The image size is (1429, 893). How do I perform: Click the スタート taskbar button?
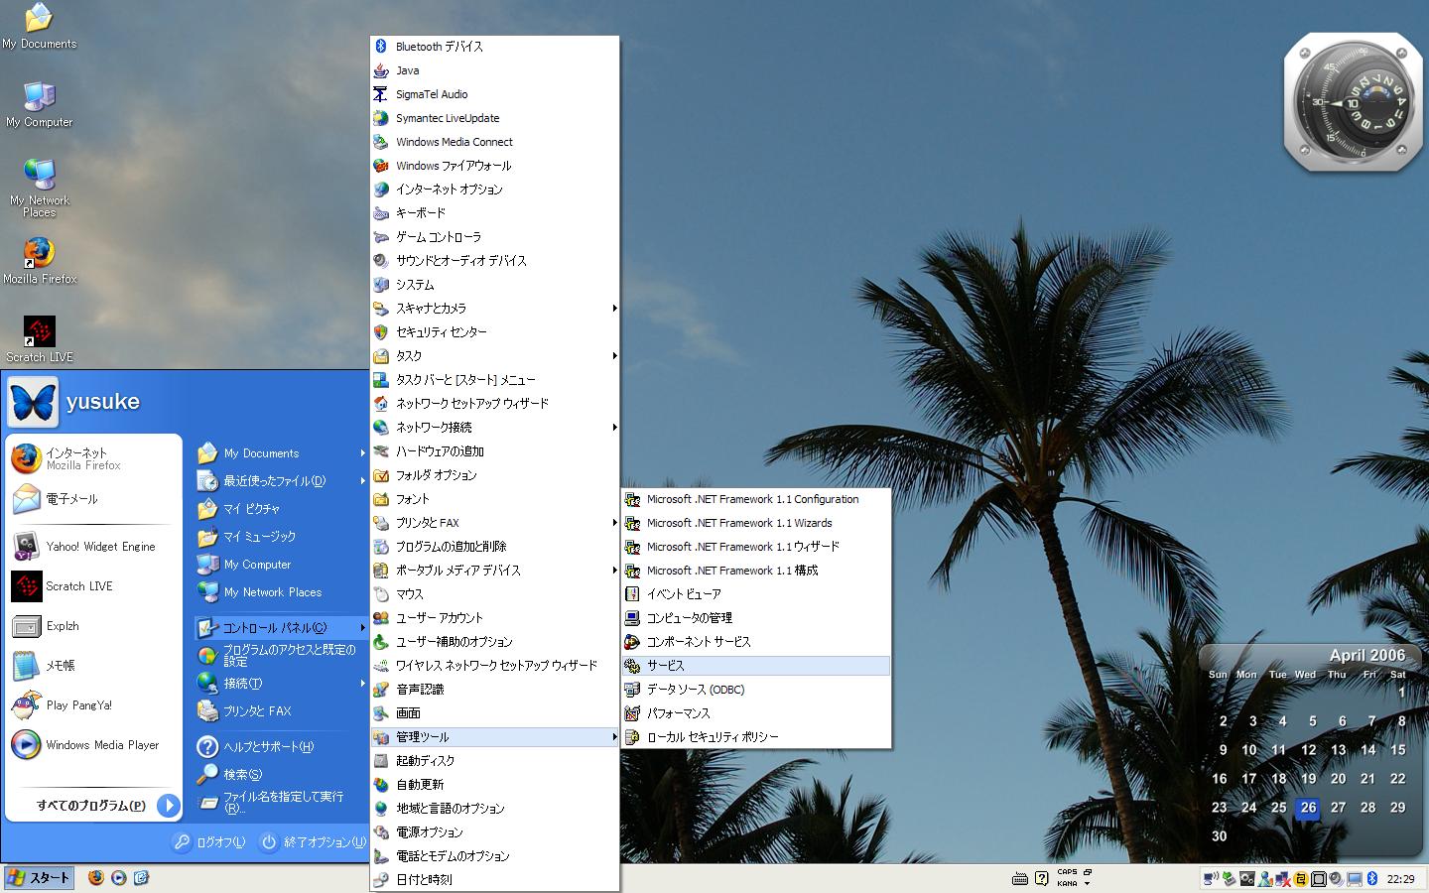[39, 878]
